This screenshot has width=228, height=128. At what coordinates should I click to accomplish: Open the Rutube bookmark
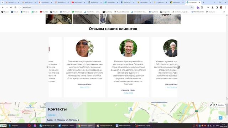point(54,12)
